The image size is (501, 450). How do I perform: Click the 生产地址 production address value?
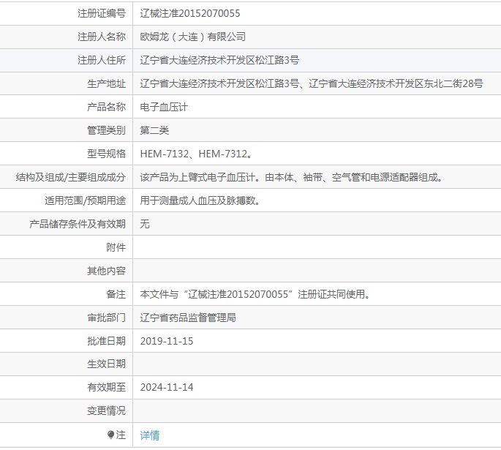[x=312, y=83]
